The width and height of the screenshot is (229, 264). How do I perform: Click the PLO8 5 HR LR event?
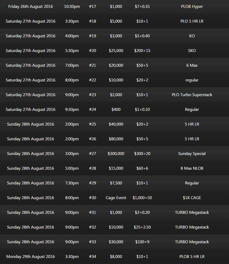[x=192, y=257]
